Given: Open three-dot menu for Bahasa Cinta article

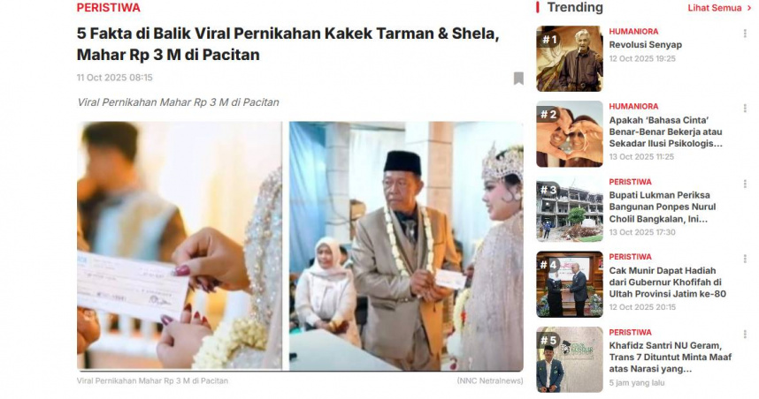Looking at the screenshot, I should pyautogui.click(x=745, y=109).
